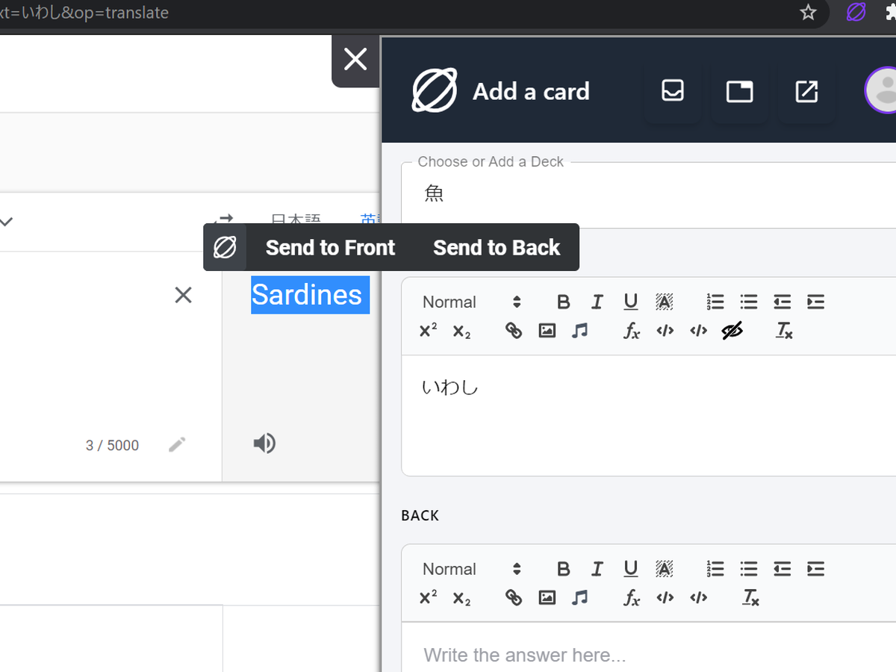
Task: Toggle bold in the back editor
Action: coord(564,569)
